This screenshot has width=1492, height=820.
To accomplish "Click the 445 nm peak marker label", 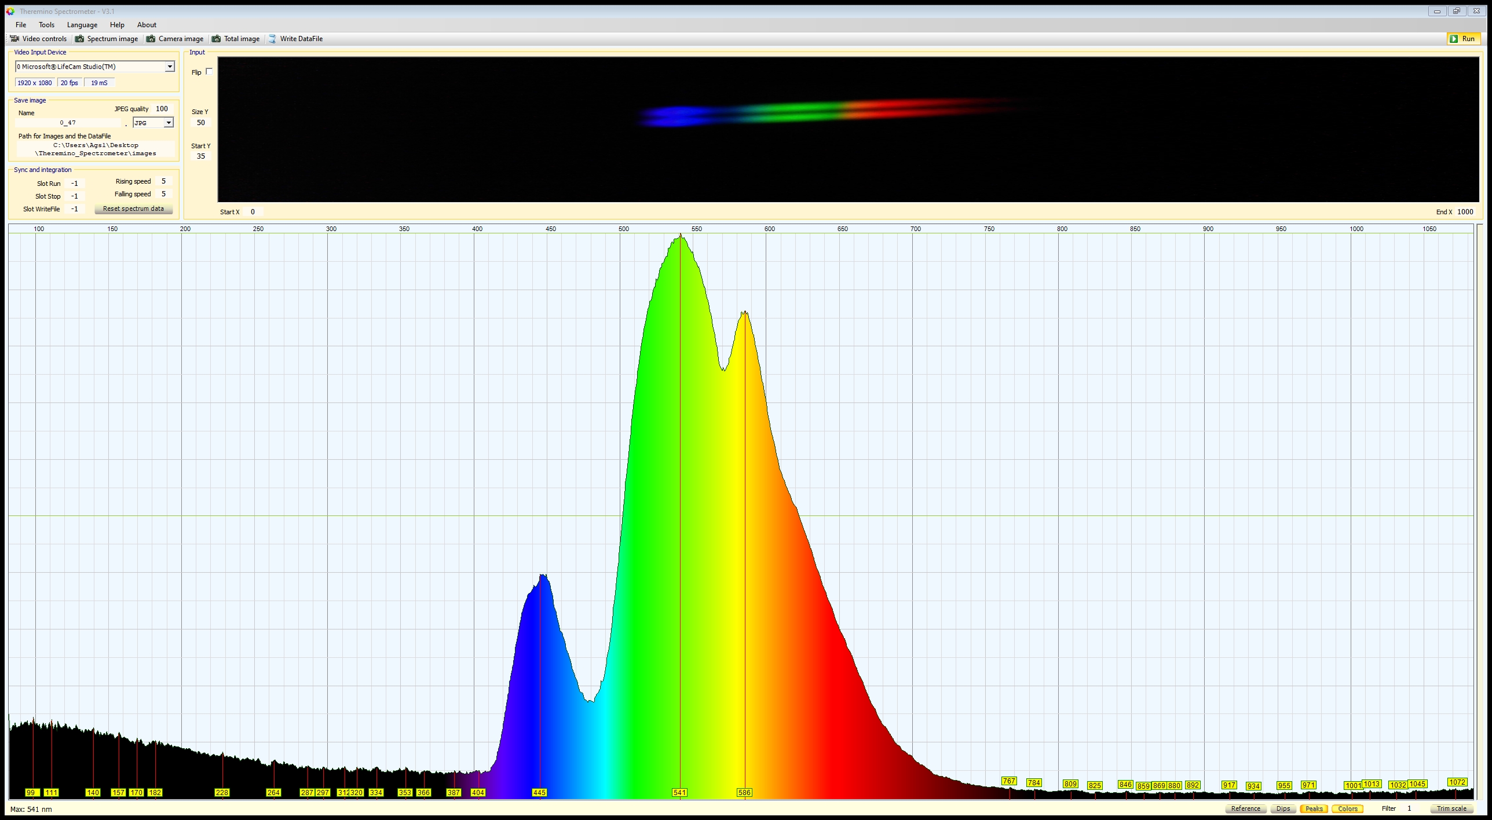I will pos(539,792).
